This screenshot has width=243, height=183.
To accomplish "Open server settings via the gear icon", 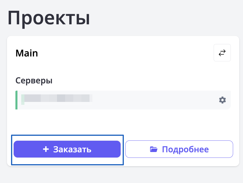I will (222, 100).
